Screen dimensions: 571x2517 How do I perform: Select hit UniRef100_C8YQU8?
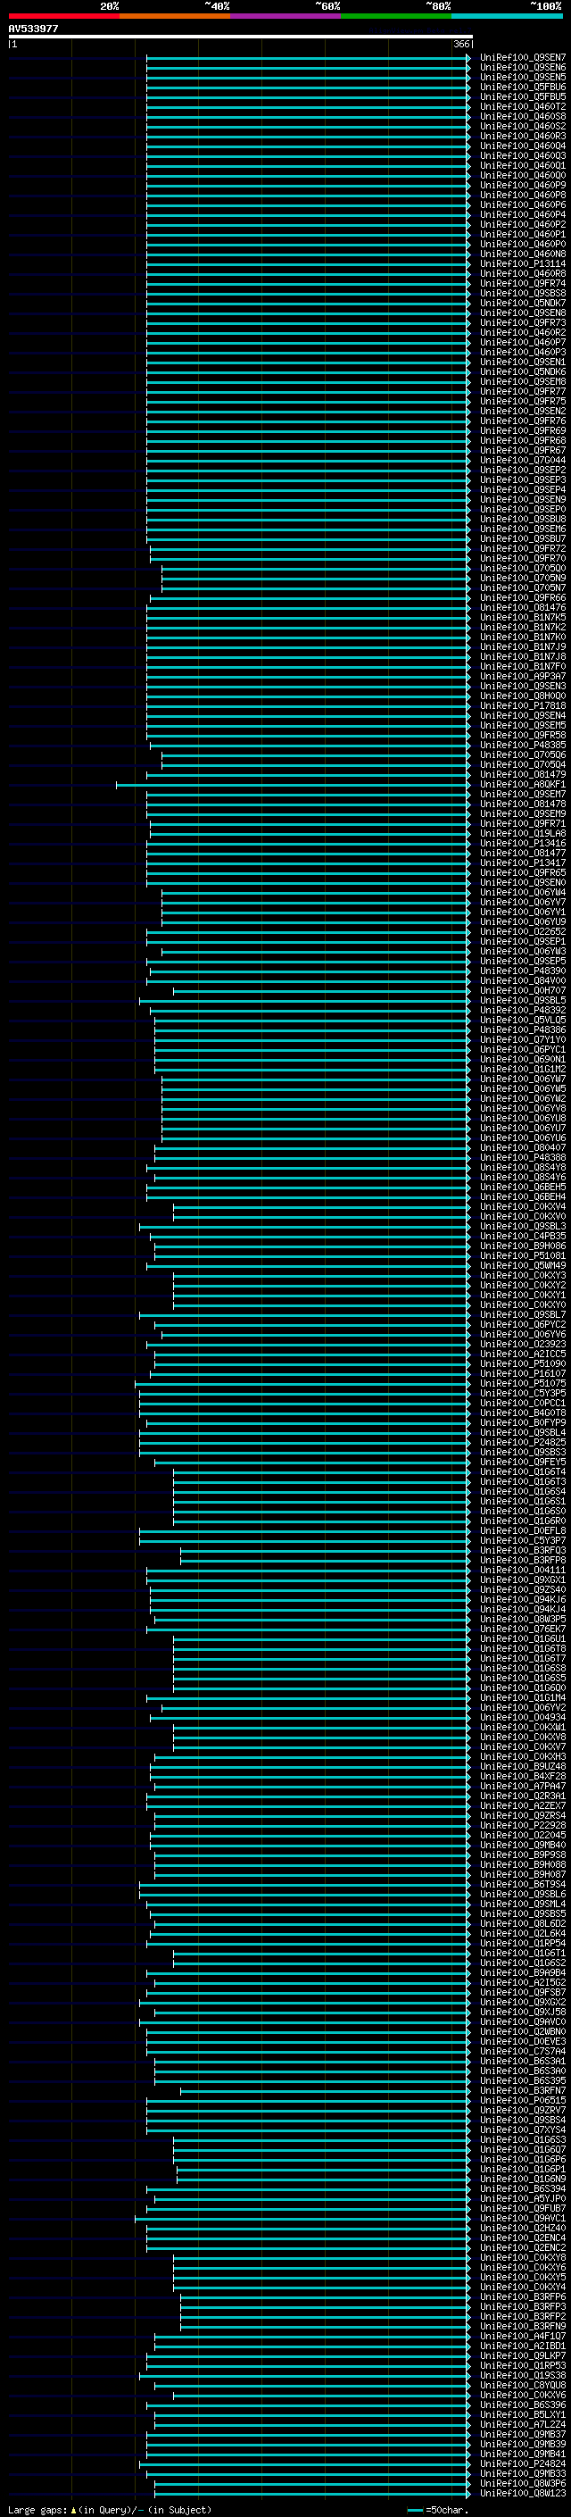pyautogui.click(x=523, y=2385)
